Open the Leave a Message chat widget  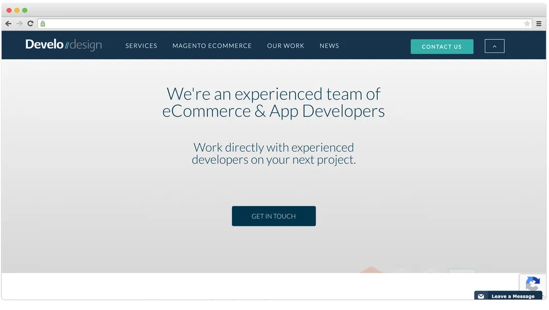[508, 296]
